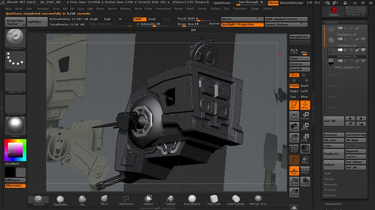
Task: Switch to transpose Rotate (R) mode
Action: pyautogui.click(x=305, y=116)
